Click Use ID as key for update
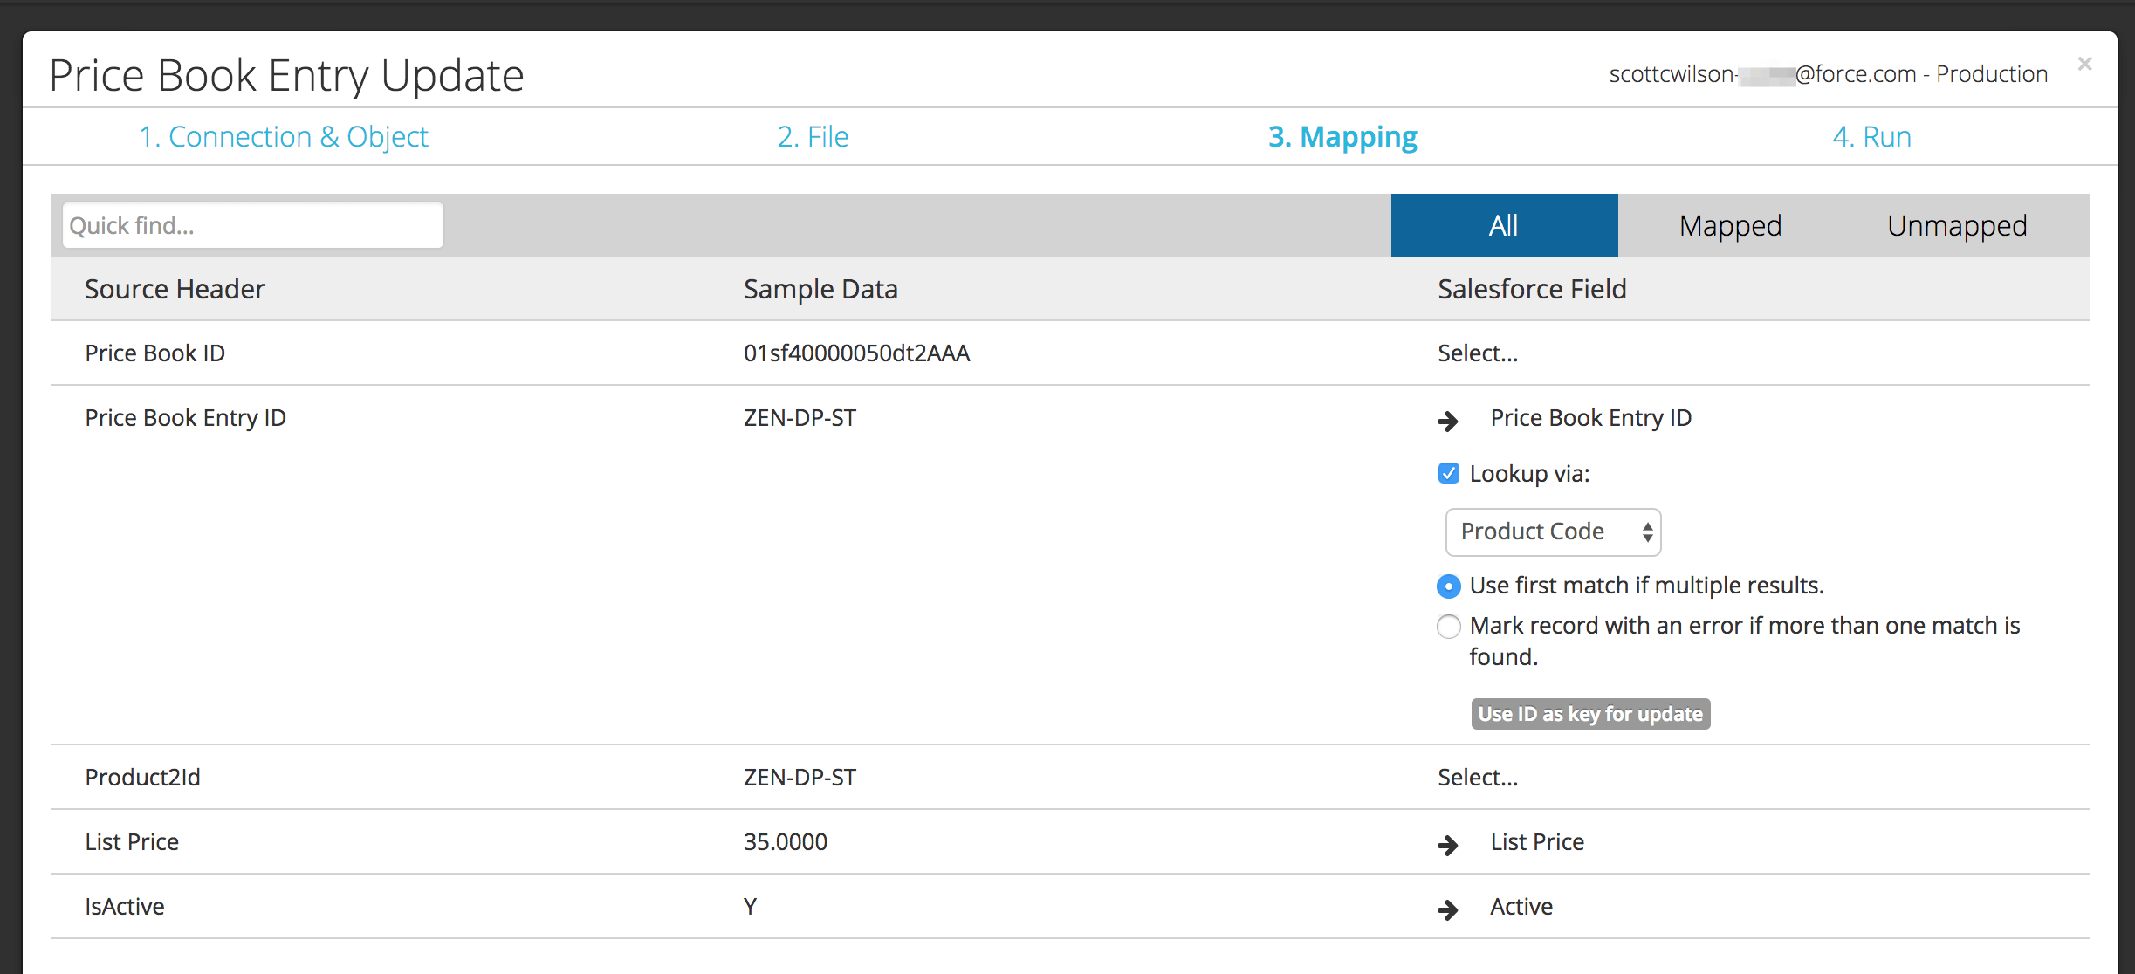Viewport: 2135px width, 974px height. click(x=1590, y=714)
